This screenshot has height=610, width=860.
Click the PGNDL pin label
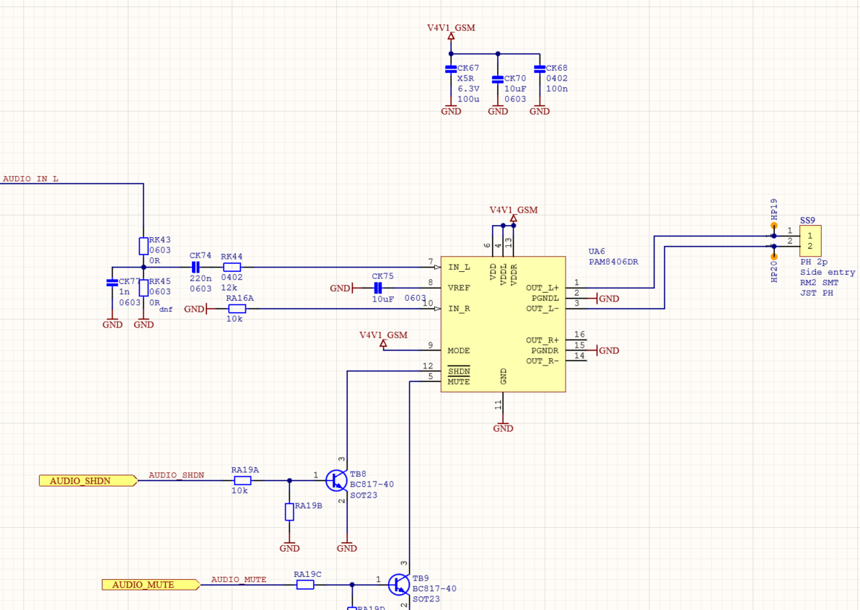(545, 299)
